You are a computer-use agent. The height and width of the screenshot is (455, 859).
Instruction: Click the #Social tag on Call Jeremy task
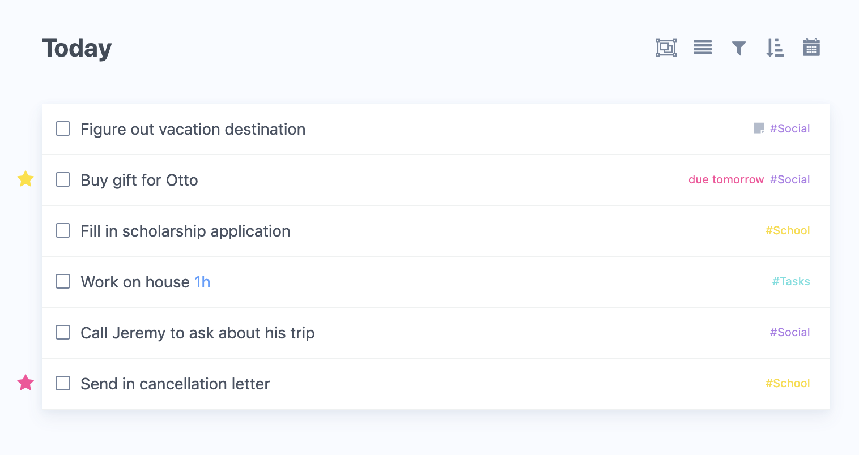pyautogui.click(x=790, y=332)
